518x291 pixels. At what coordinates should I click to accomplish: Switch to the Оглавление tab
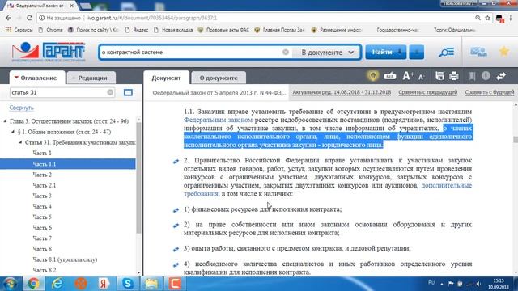tap(37, 78)
